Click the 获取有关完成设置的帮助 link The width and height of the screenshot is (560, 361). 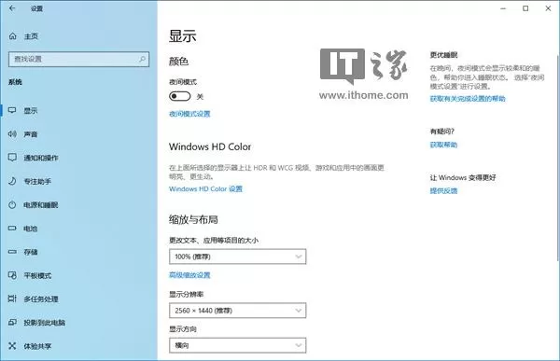(468, 99)
